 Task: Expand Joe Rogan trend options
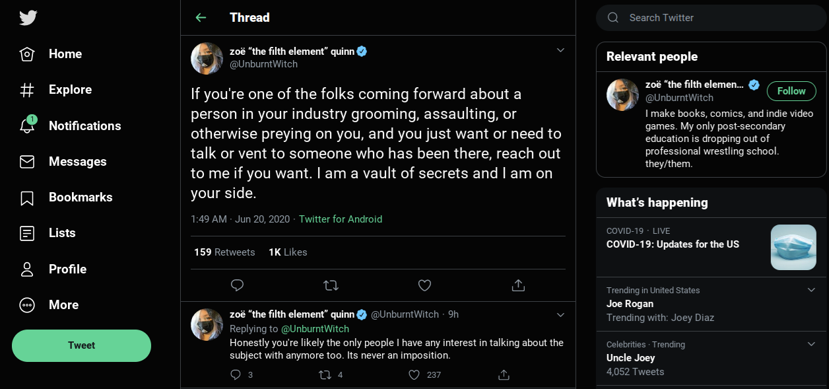click(811, 290)
